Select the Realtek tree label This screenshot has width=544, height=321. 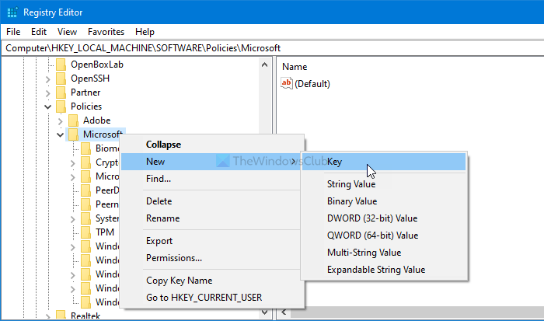coord(85,316)
